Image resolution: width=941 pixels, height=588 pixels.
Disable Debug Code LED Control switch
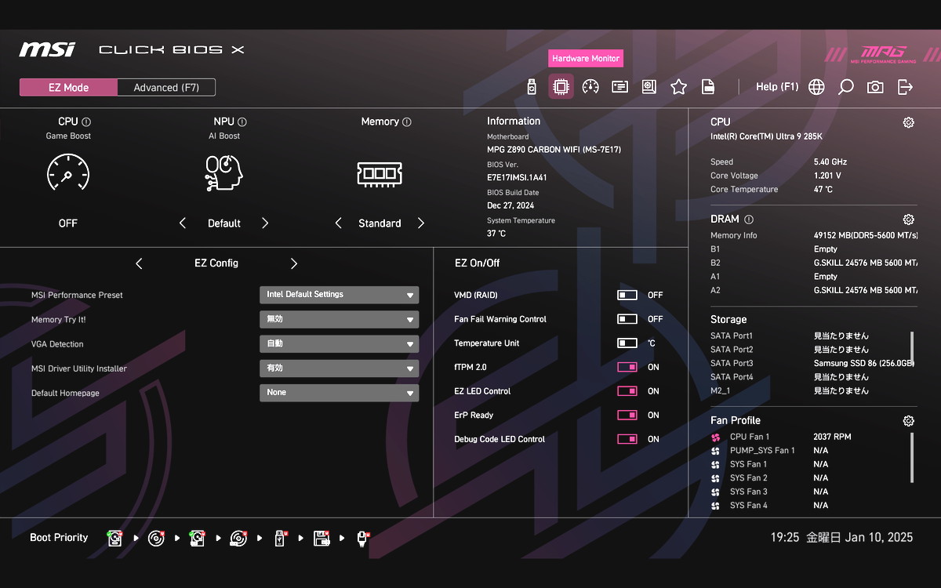627,439
